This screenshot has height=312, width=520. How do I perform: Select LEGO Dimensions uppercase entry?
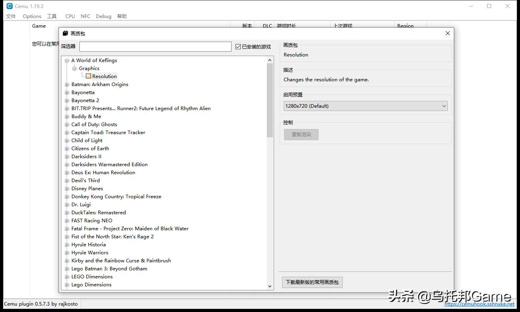pyautogui.click(x=92, y=277)
